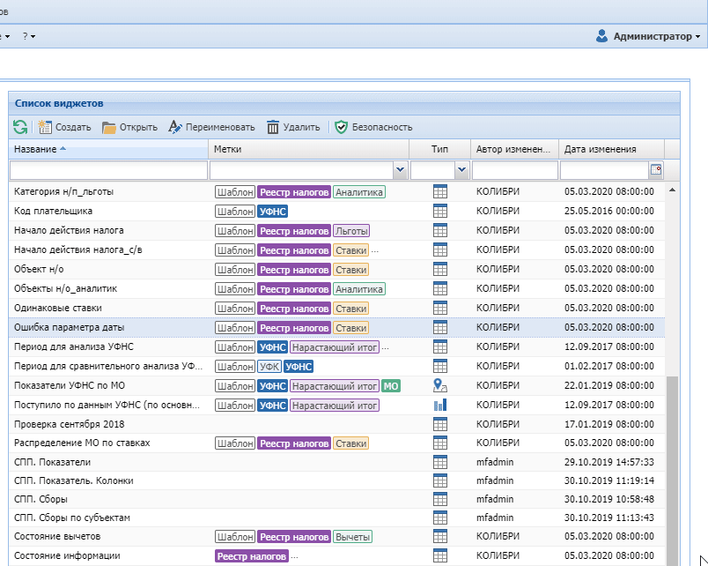Click table icon in Ошибка параметра даты row
This screenshot has height=566, width=708.
click(439, 327)
